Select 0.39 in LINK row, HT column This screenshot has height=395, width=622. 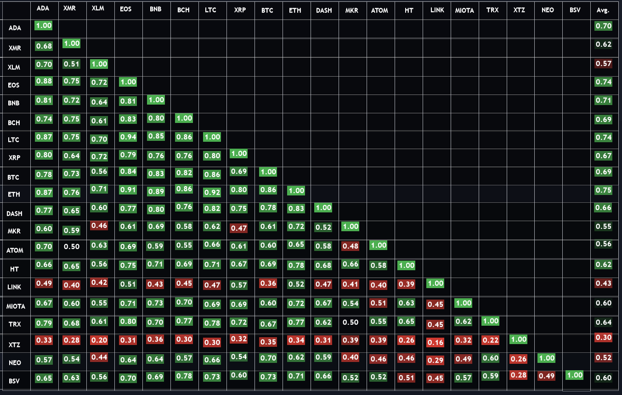point(407,284)
